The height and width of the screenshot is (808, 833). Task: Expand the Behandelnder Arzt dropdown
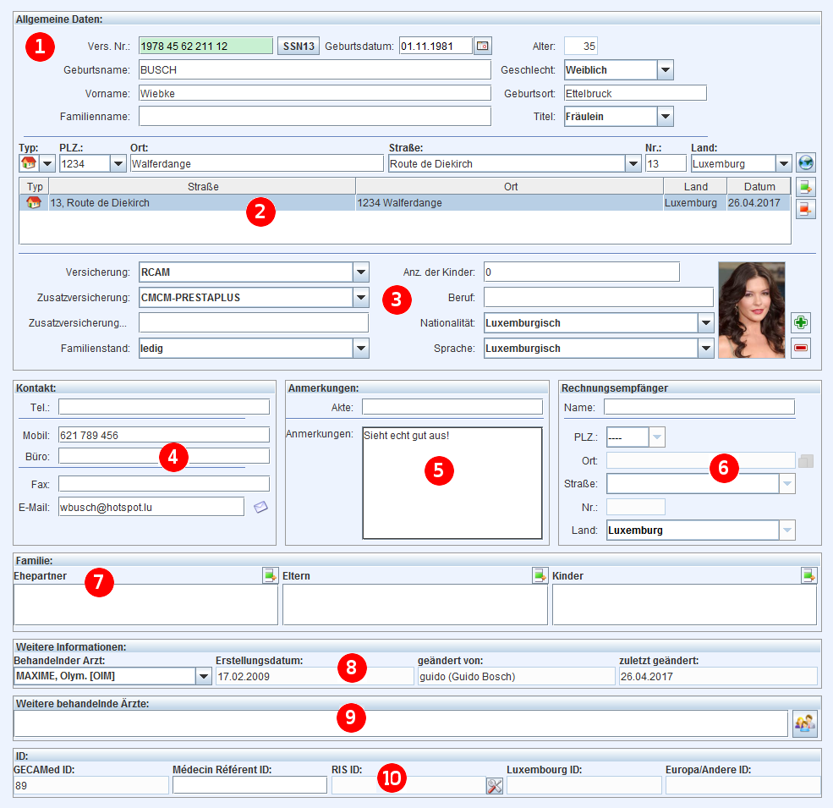click(203, 677)
